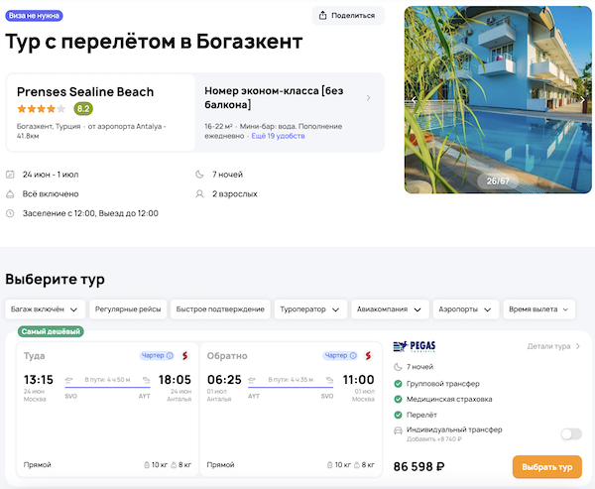Click the Поделиться share button
The image size is (595, 489).
pyautogui.click(x=348, y=15)
